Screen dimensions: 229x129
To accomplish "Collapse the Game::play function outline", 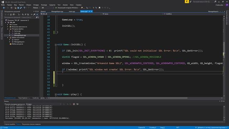I will coord(56,95).
